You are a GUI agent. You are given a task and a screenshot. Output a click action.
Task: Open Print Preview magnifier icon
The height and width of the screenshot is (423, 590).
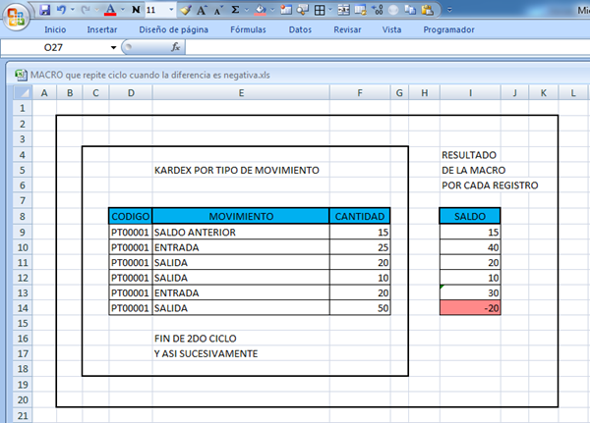pos(303,10)
